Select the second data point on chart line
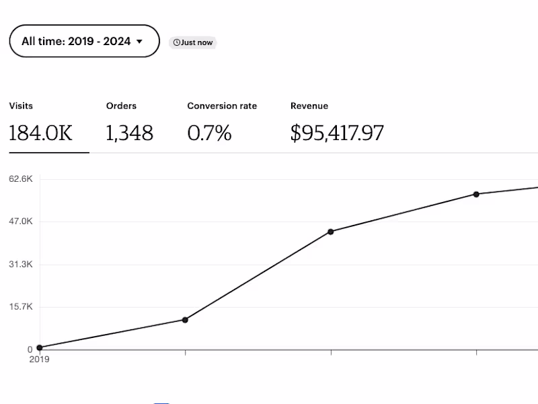Image resolution: width=538 pixels, height=404 pixels. (185, 320)
